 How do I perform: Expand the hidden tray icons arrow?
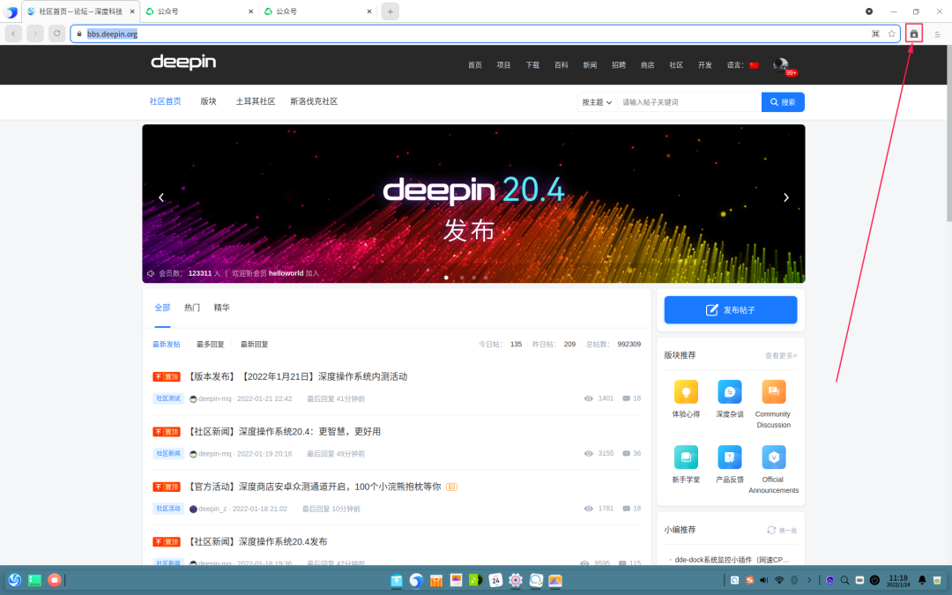tap(809, 580)
